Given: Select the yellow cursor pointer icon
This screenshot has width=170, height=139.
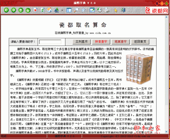Looking at the screenshot, I should (x=116, y=10).
